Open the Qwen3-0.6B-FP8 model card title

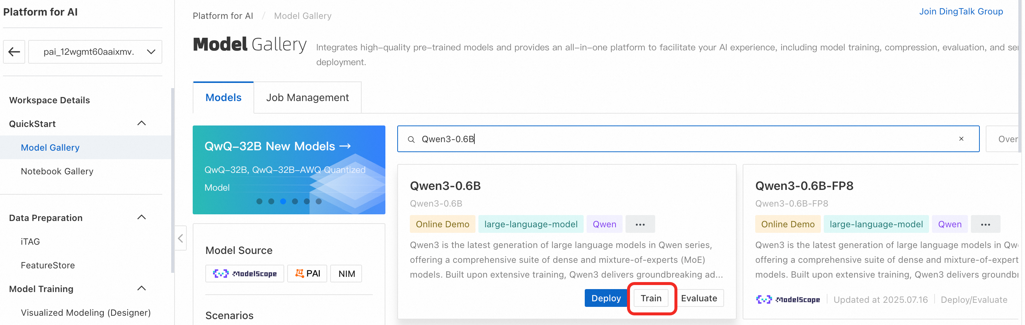[x=804, y=186]
